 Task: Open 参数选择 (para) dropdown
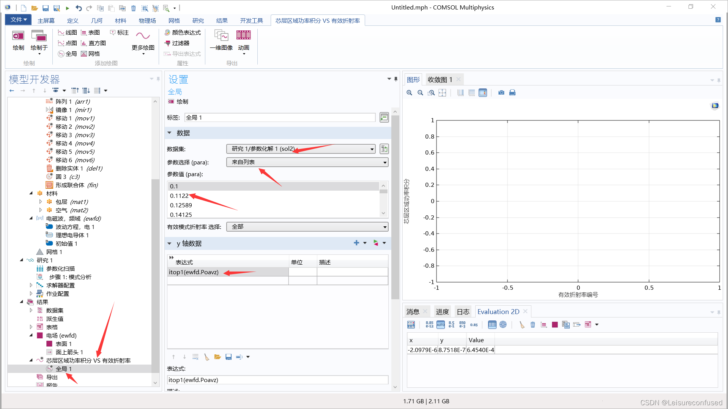click(307, 162)
